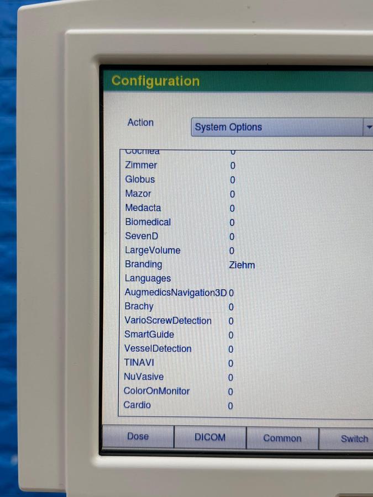Select the VarioScrewDetection option row
Screen dimensions: 373x497
click(246, 321)
